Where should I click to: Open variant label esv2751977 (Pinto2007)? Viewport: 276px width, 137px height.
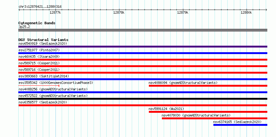(39, 50)
